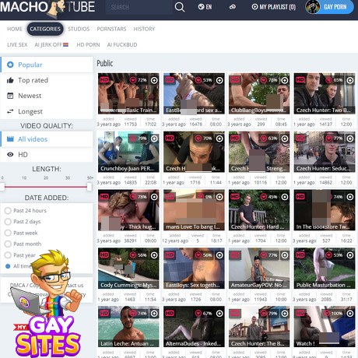Click HD badge on 'Latin Leche: Antuan' thumbnail
The height and width of the screenshot is (358, 358).
point(104,314)
